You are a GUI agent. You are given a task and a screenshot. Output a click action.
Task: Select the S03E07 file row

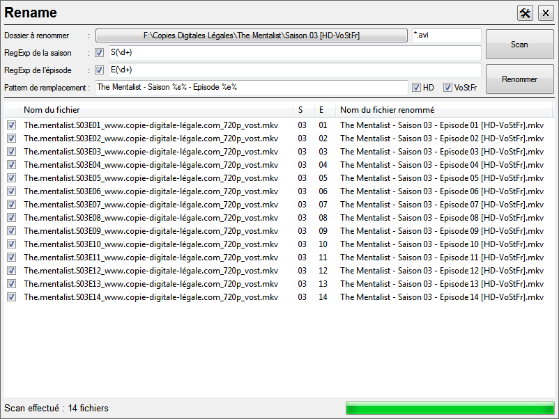[x=150, y=205]
